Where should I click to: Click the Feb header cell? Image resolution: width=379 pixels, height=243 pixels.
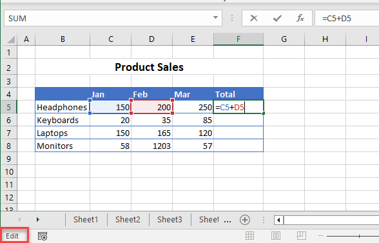point(152,94)
